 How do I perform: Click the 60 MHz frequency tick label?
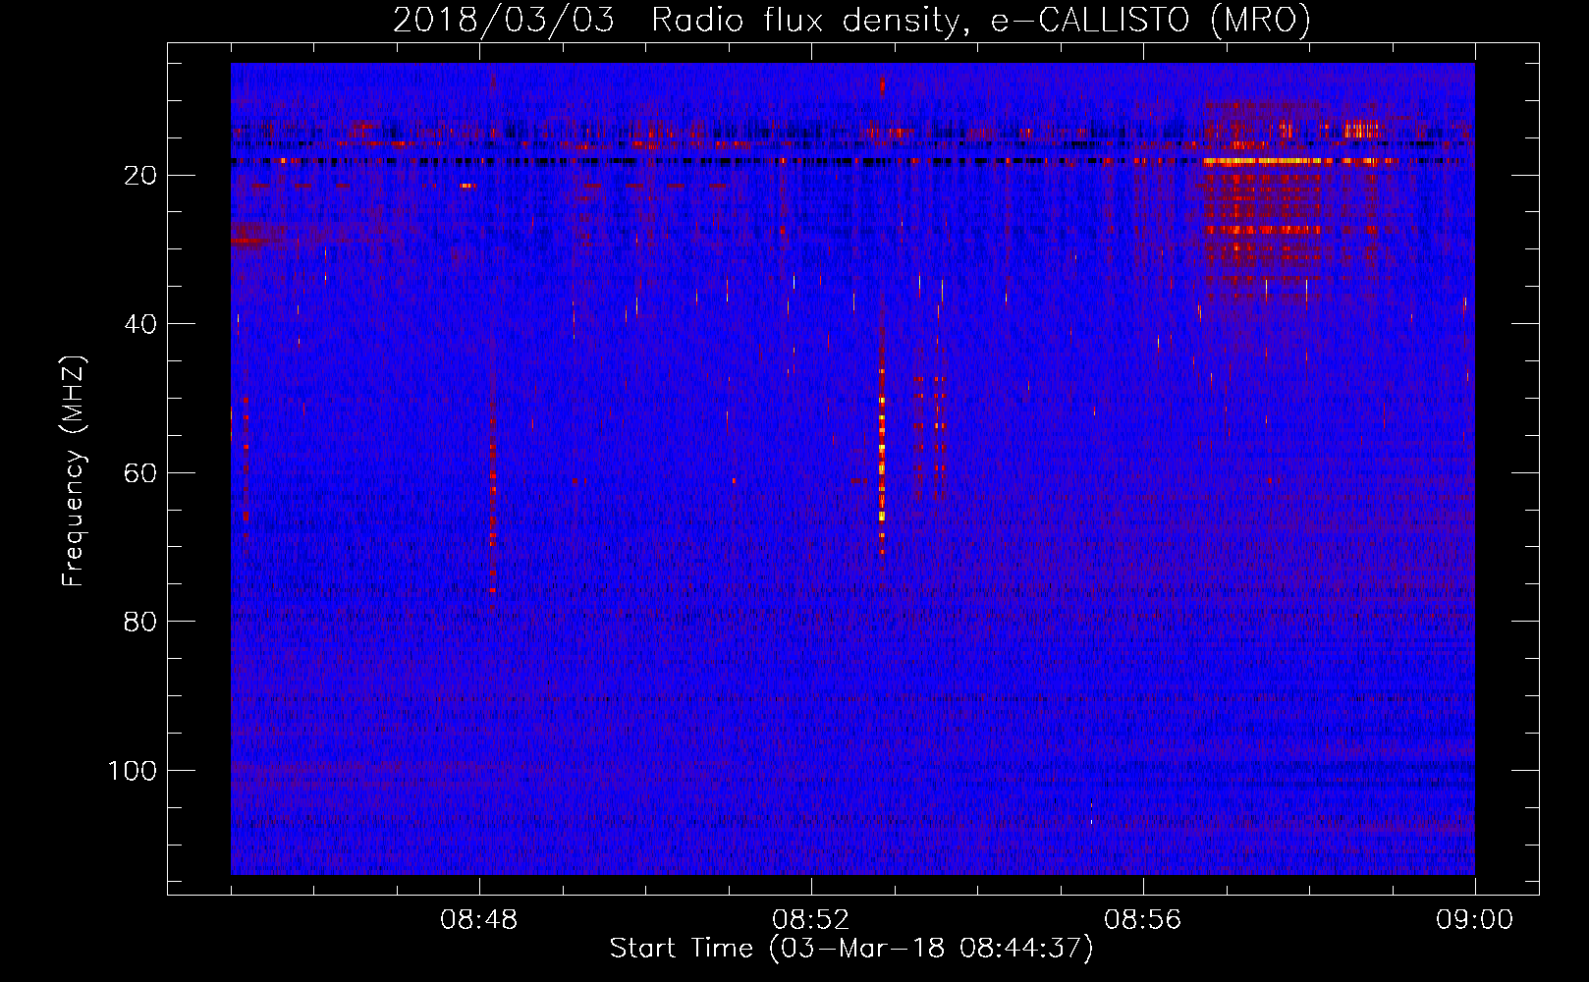coord(141,473)
